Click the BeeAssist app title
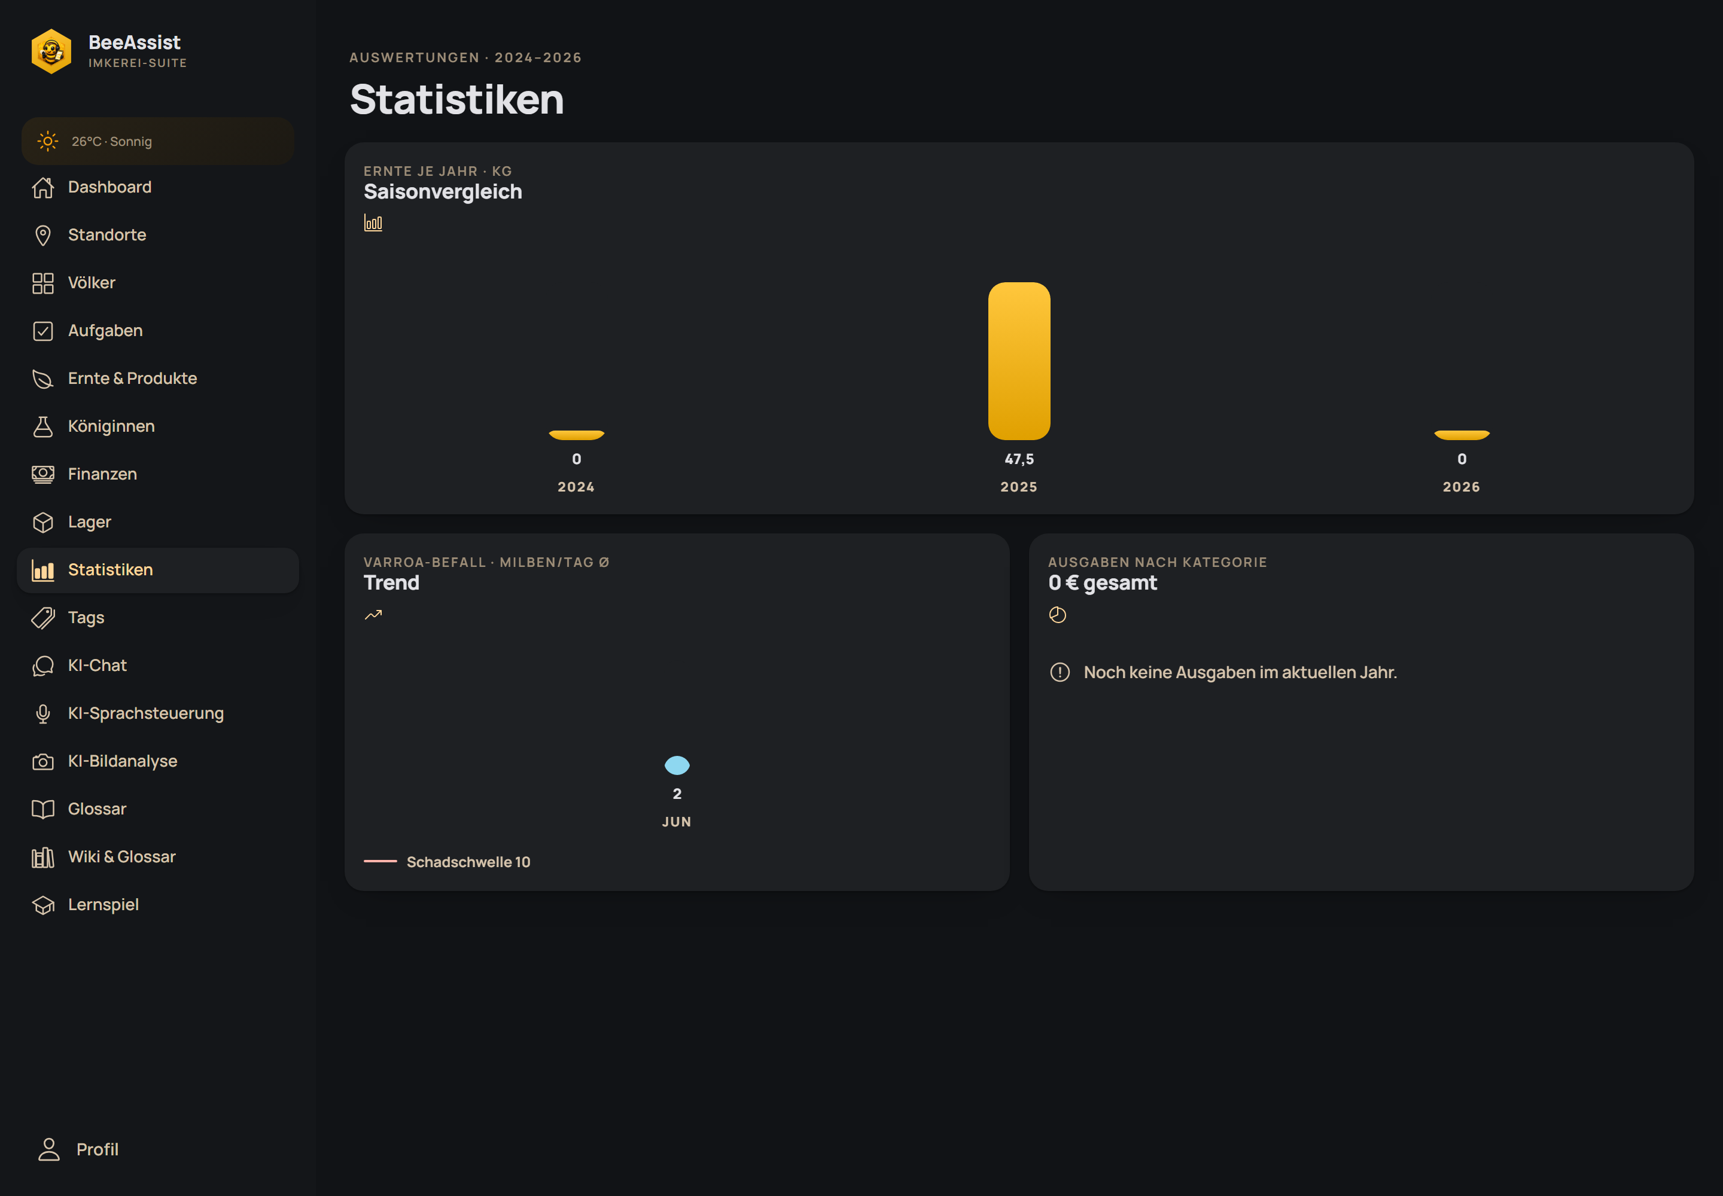Image resolution: width=1723 pixels, height=1196 pixels. click(134, 42)
